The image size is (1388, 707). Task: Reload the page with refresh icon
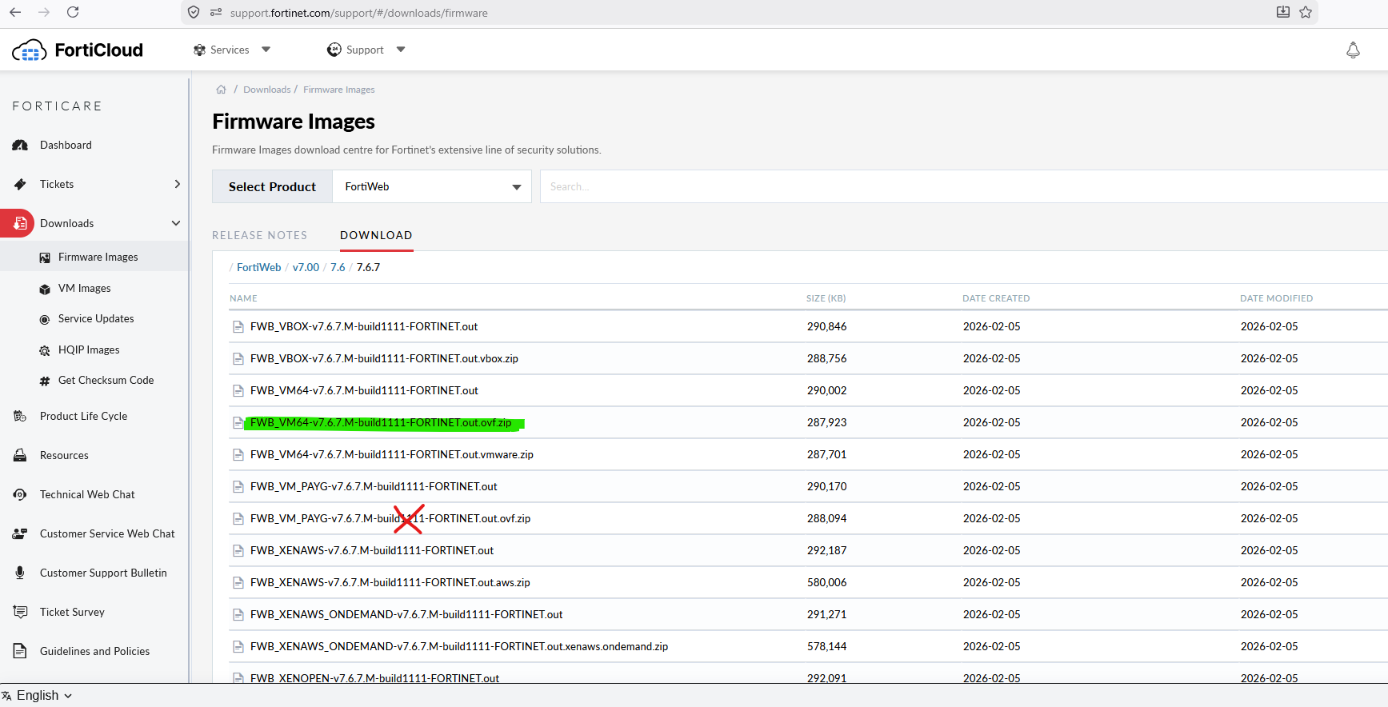pyautogui.click(x=73, y=12)
